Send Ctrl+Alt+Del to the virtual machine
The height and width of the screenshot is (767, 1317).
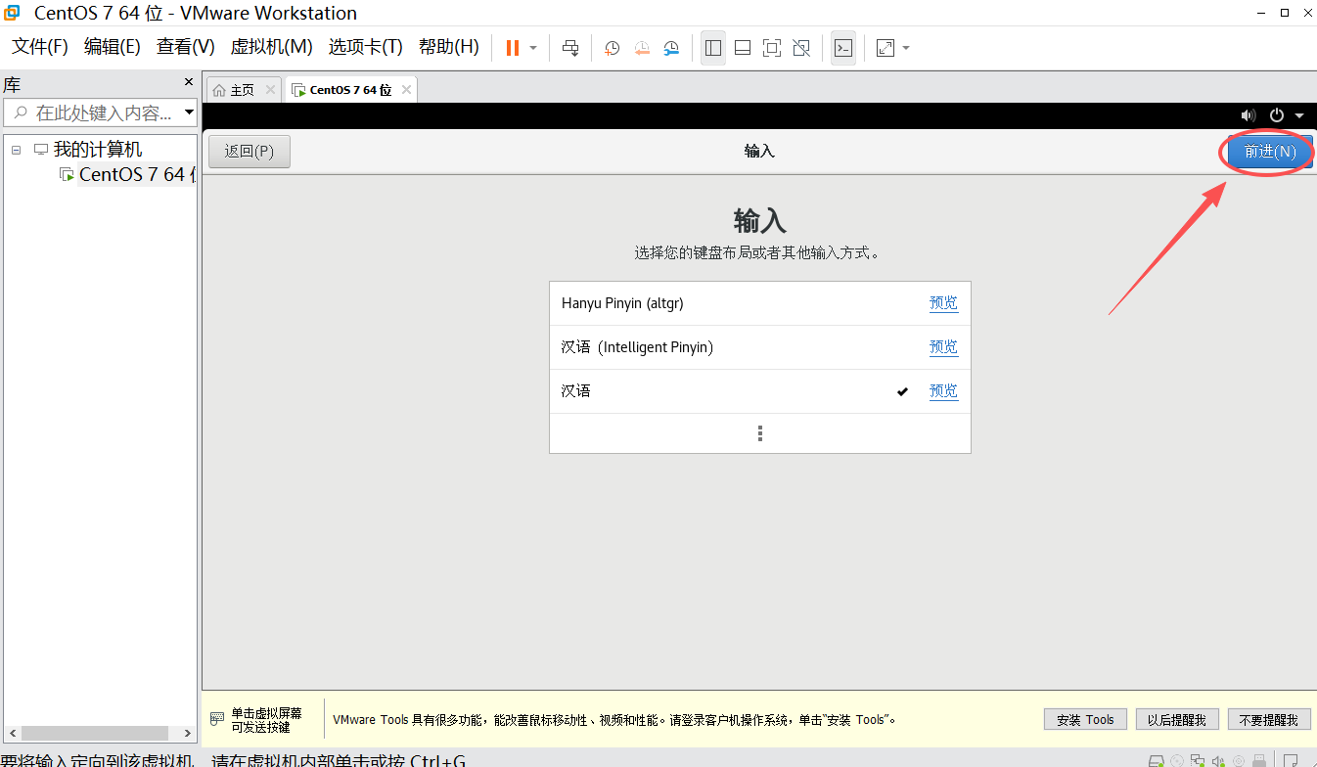(571, 48)
